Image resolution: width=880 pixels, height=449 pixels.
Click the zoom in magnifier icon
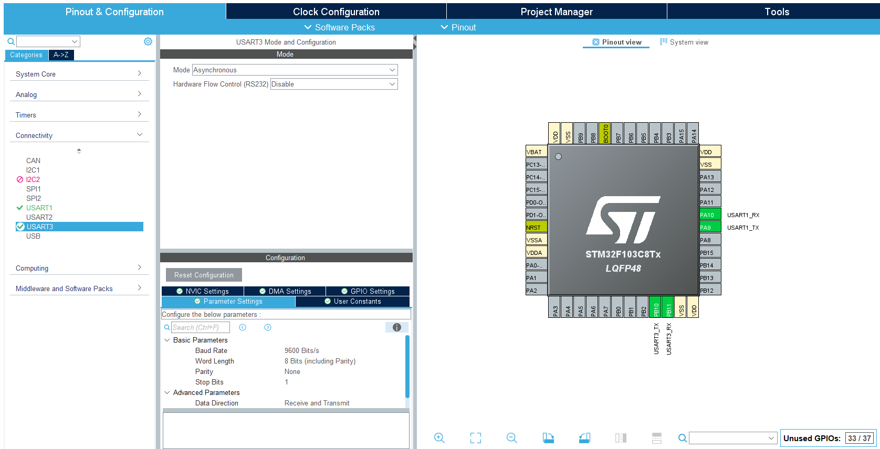click(x=439, y=438)
